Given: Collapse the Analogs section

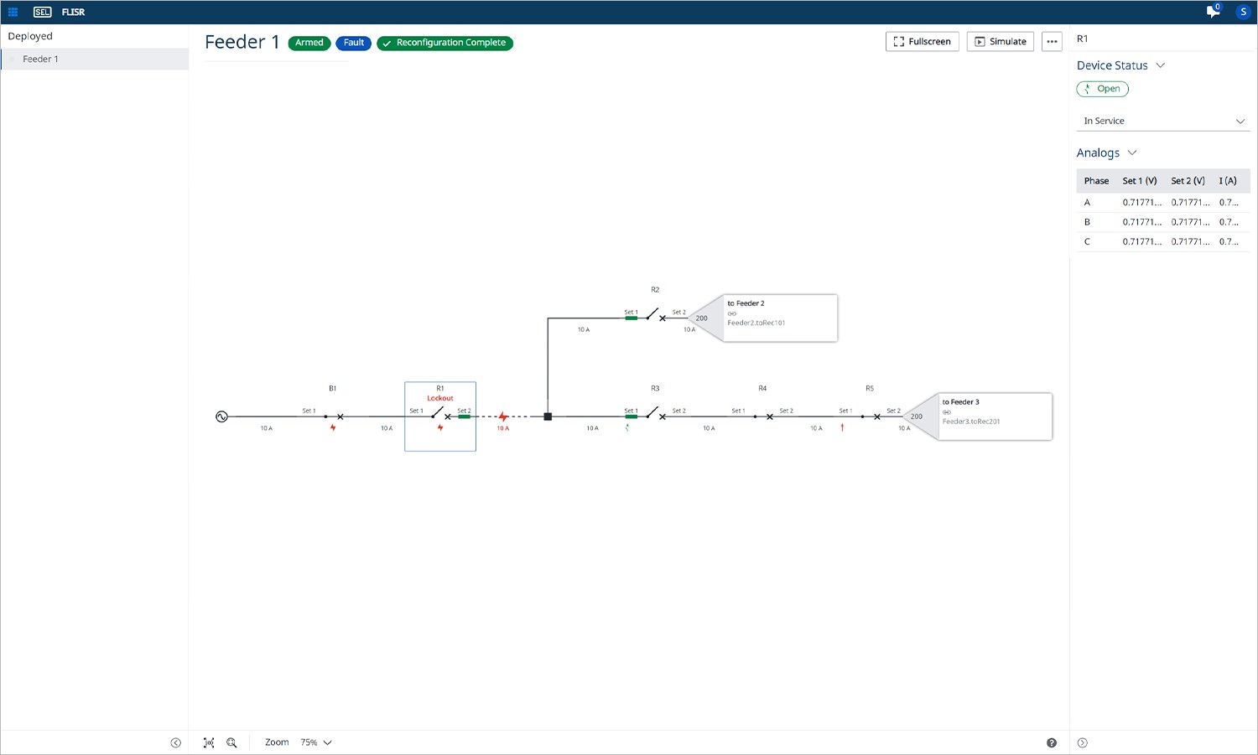Looking at the screenshot, I should coord(1132,153).
